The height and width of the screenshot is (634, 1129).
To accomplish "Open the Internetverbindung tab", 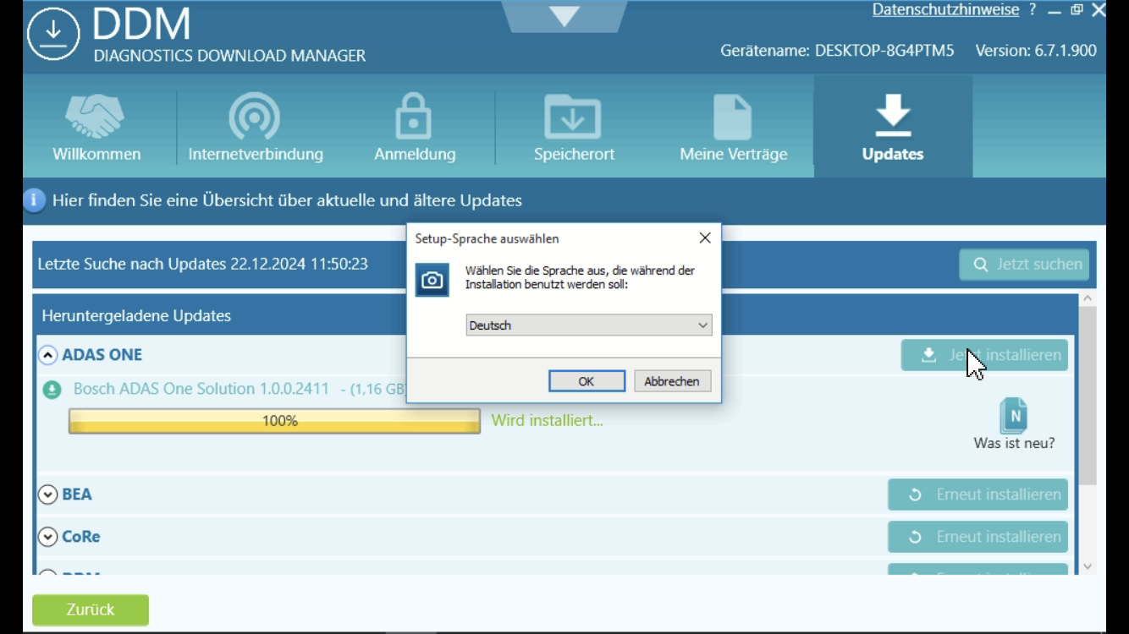I will (x=256, y=127).
